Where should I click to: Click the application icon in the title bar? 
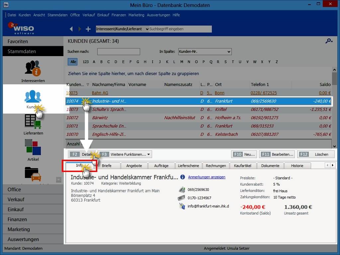(x=6, y=5)
